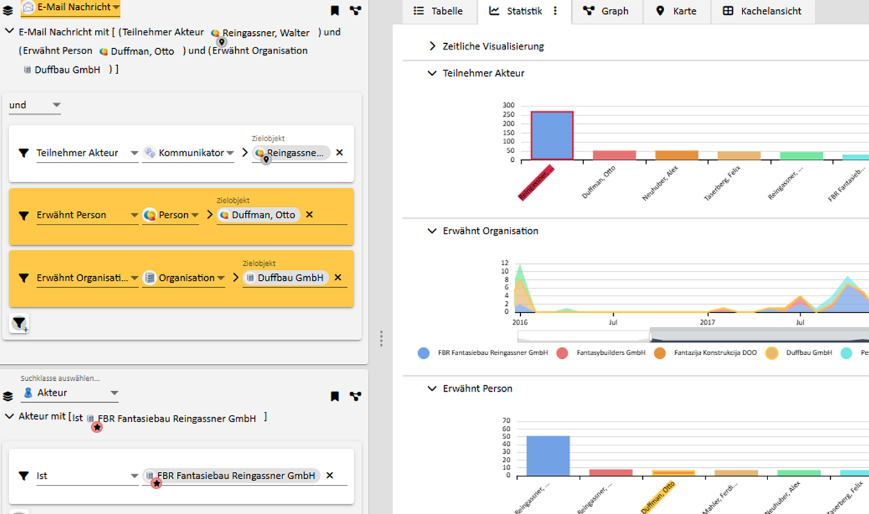Open the Erwähnt Person relation dropdown
Viewport: 869px width, 514px height.
click(x=88, y=215)
